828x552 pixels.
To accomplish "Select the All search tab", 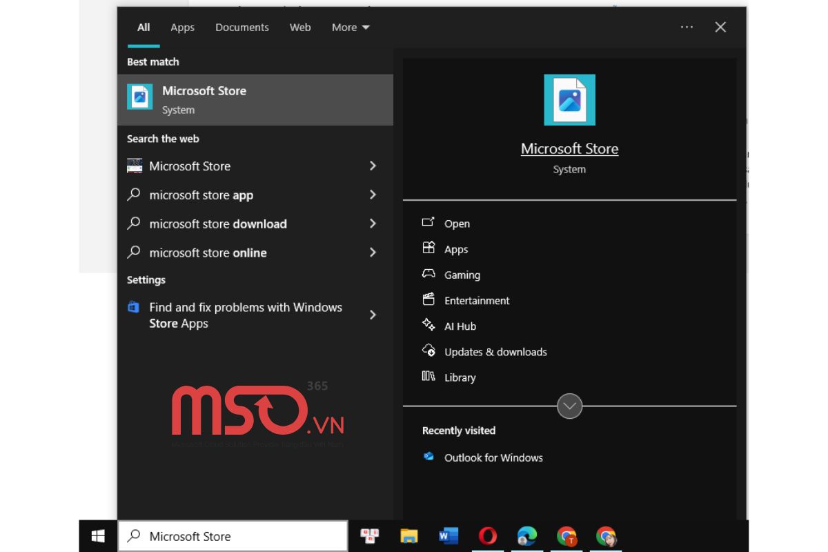I will [x=144, y=28].
